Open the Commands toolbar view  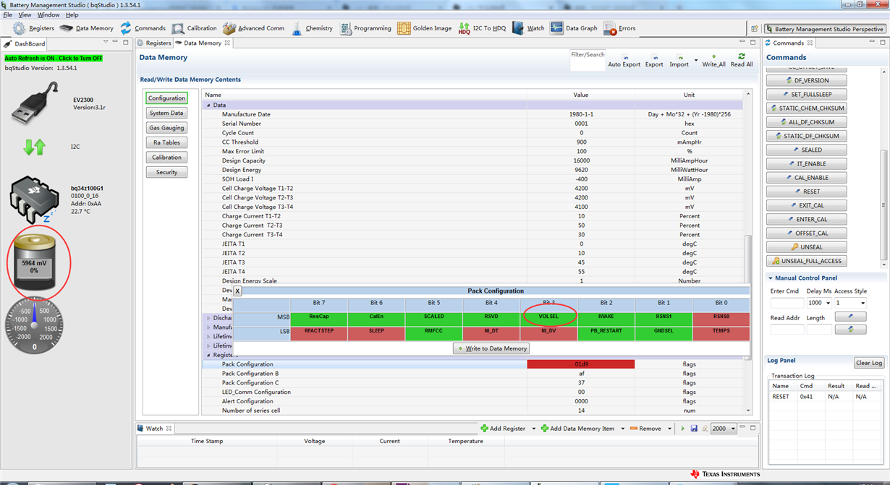point(143,28)
